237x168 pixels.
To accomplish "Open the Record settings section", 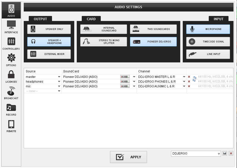I will [x=11, y=109].
